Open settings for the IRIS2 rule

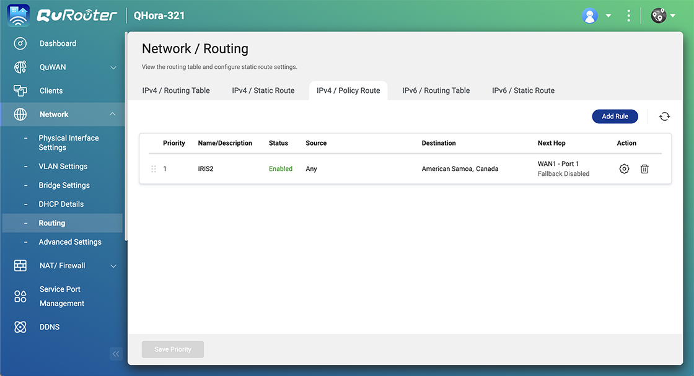click(624, 168)
